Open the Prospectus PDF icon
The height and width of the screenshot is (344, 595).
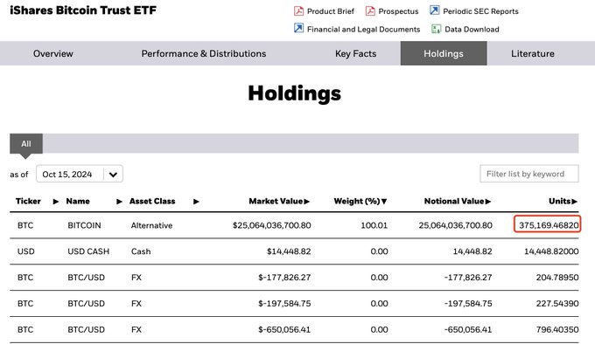[x=370, y=11]
